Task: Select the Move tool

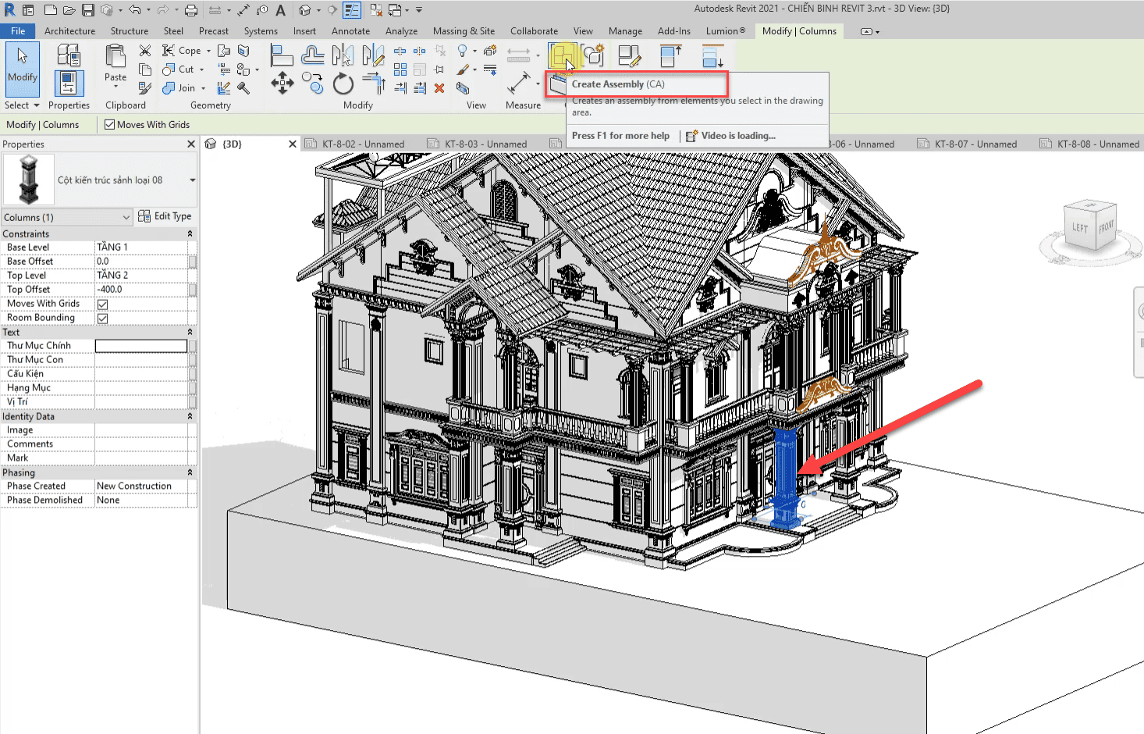Action: point(282,83)
